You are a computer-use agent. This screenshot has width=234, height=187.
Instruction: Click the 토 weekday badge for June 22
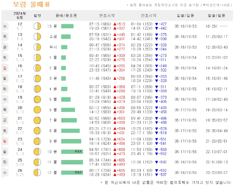[5, 130]
